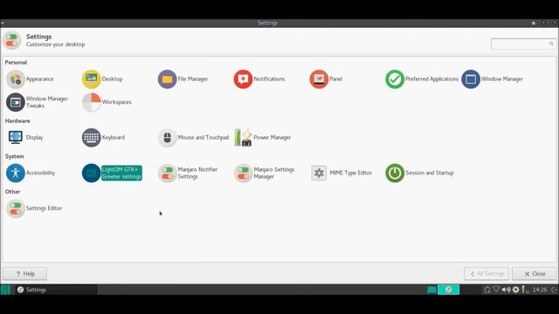
Task: Click the clock showing 14:26
Action: point(540,290)
